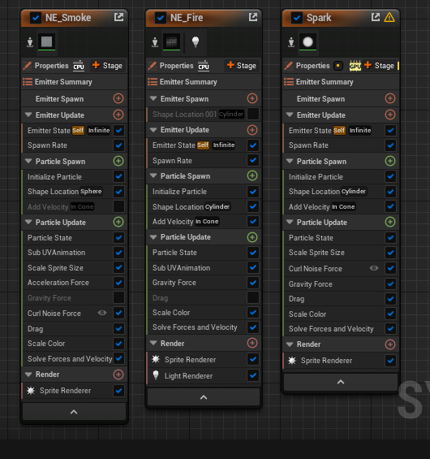Add a Stage to Spark emitter
The width and height of the screenshot is (430, 459).
click(x=379, y=66)
